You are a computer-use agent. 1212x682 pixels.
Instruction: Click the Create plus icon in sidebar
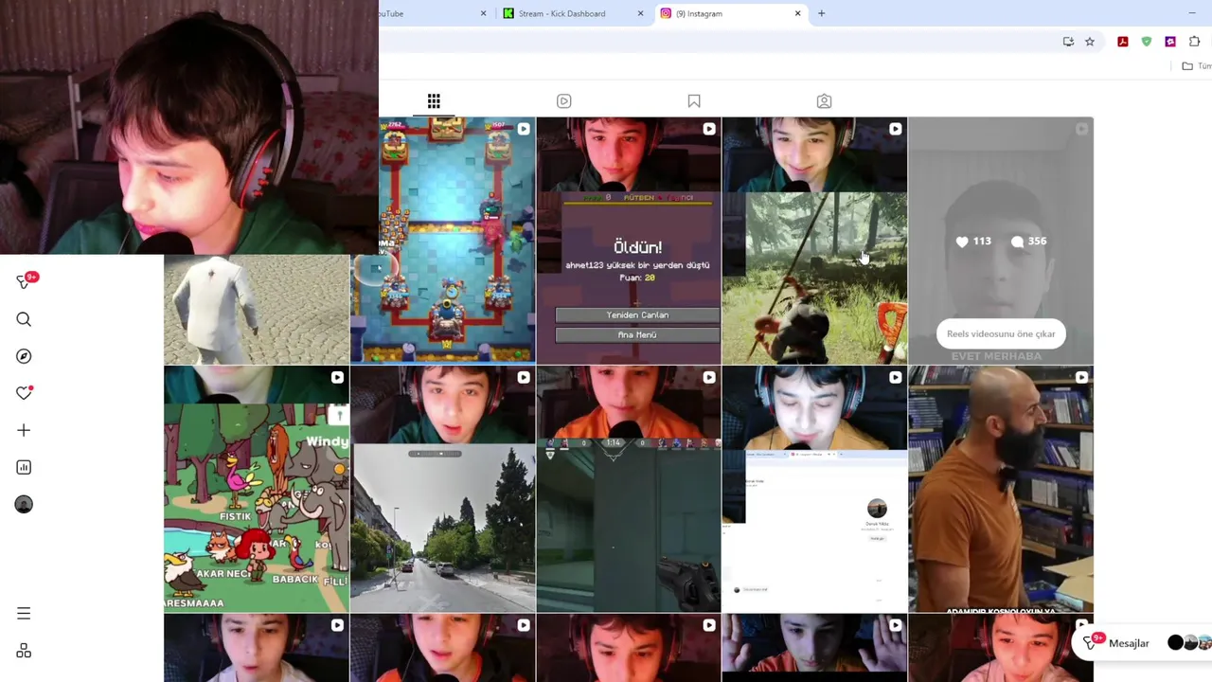pyautogui.click(x=24, y=430)
